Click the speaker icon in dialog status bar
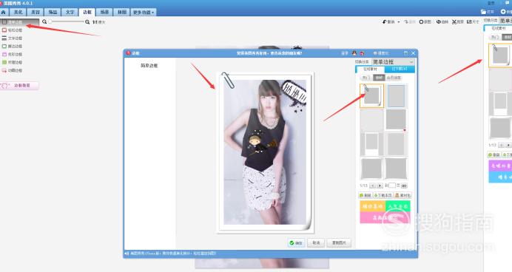This screenshot has height=272, width=512. click(x=127, y=254)
